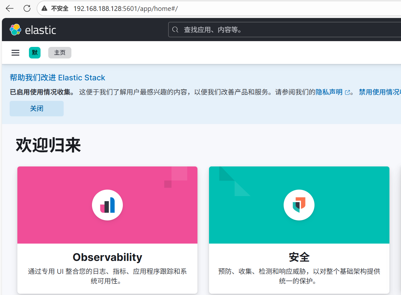Reload the page with refresh icon
The image size is (401, 295).
tap(27, 9)
